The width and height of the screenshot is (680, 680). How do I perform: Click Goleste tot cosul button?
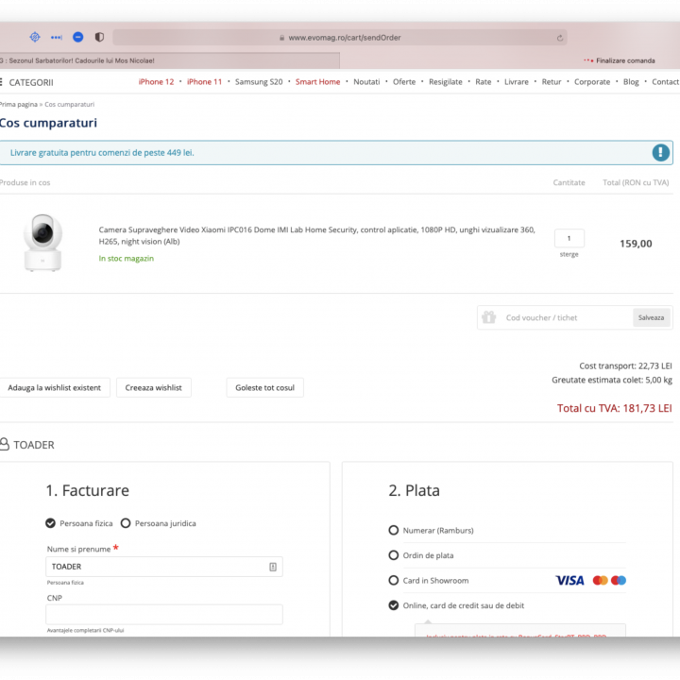pos(264,387)
